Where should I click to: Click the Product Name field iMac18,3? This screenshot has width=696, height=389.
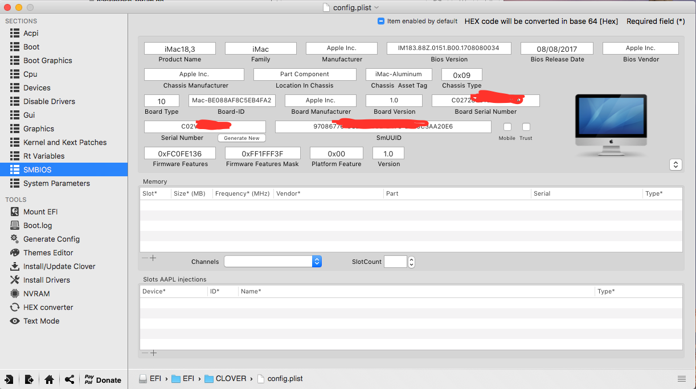click(x=180, y=49)
